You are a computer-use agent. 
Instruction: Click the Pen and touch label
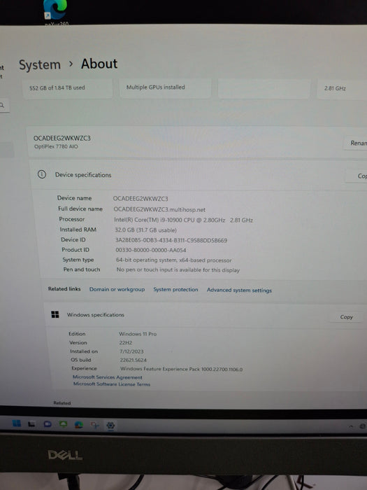(x=82, y=269)
